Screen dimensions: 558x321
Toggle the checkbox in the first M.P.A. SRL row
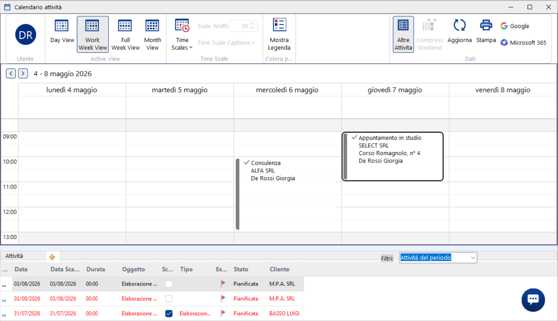[169, 284]
